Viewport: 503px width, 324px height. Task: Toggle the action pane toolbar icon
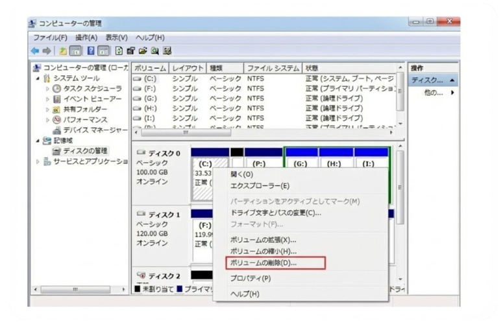click(103, 51)
